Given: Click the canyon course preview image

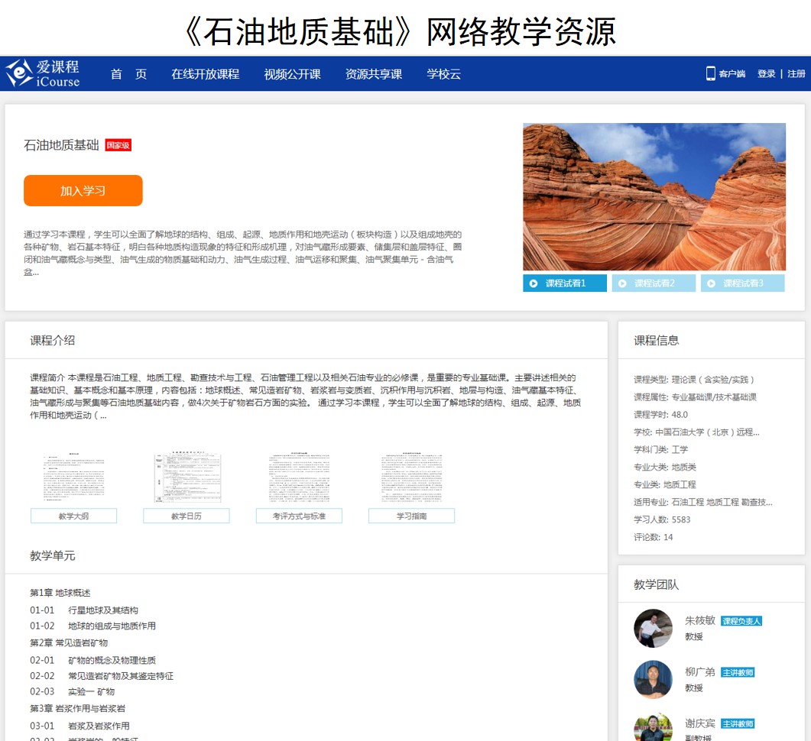Looking at the screenshot, I should 654,196.
